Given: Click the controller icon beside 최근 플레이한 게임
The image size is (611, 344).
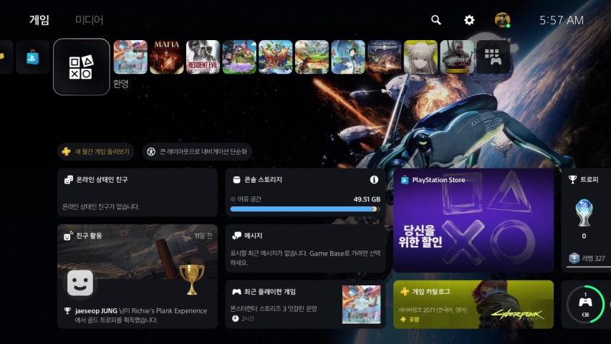Looking at the screenshot, I should (x=236, y=292).
